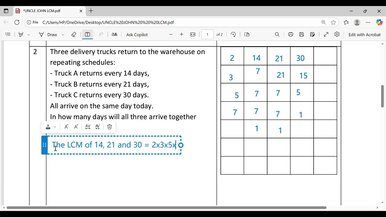Open find in PDF search
This screenshot has height=217, width=386.
pos(277,35)
